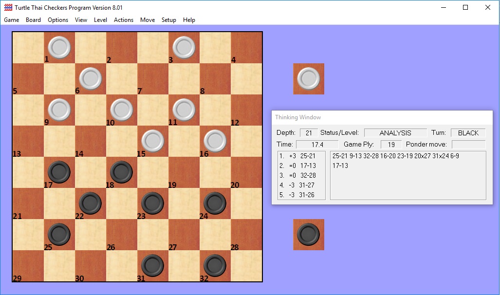Click the ANALYSIS status field
The width and height of the screenshot is (500, 295).
[395, 132]
